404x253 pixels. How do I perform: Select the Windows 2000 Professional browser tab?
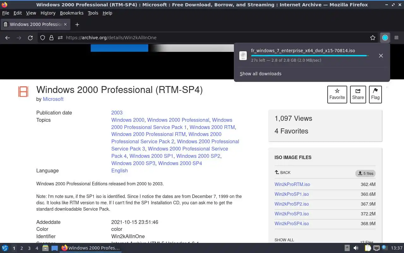click(35, 24)
